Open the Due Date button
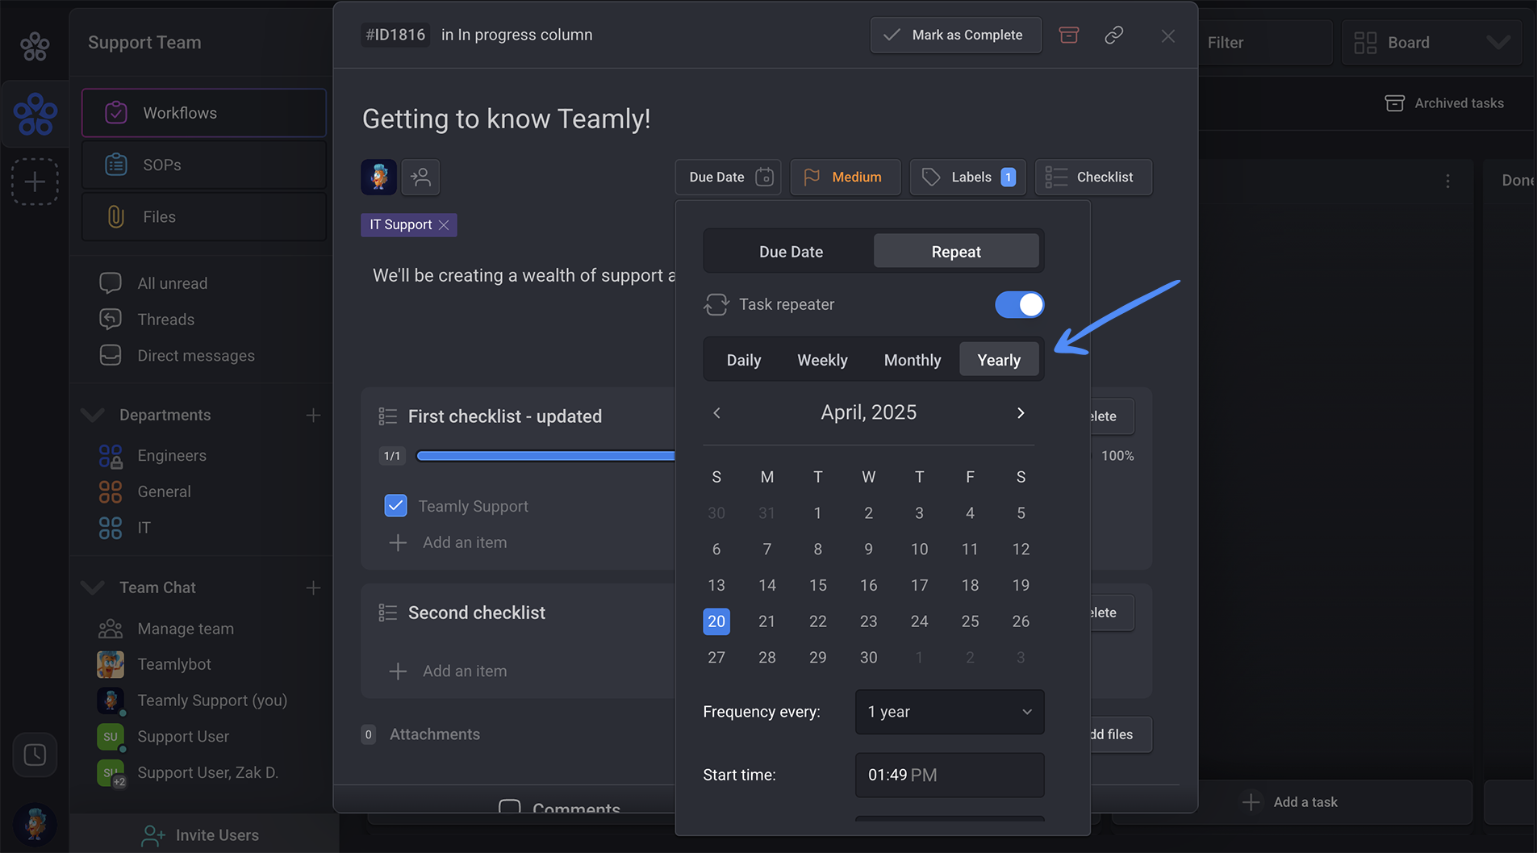This screenshot has width=1537, height=853. pos(728,177)
